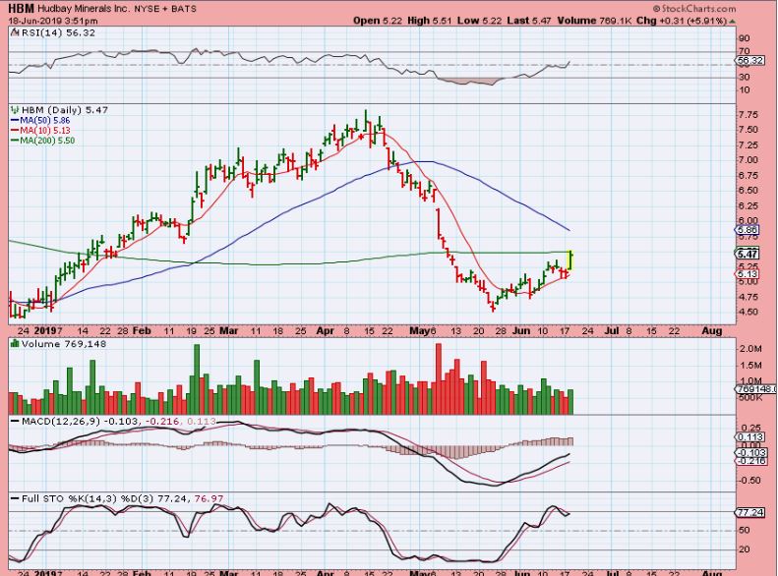Click the 4.50 price axis label
The width and height of the screenshot is (778, 576).
point(748,312)
